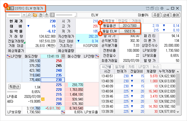The image size is (187, 121).
Task: Switch to the 일자별 tab
Action: pos(120,67)
